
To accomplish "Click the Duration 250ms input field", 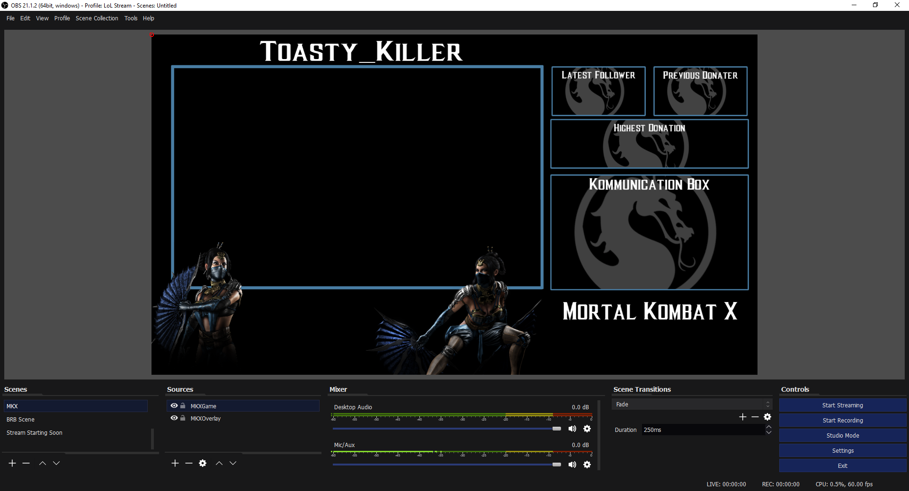I will (703, 430).
